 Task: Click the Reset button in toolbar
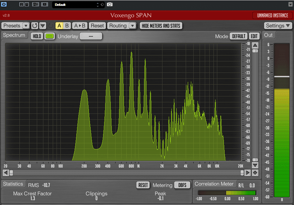[x=97, y=26]
